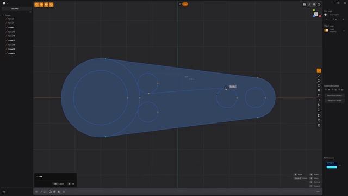Click the document-like fifth icon in the bottom bar
The width and height of the screenshot is (348, 196).
coord(54,192)
